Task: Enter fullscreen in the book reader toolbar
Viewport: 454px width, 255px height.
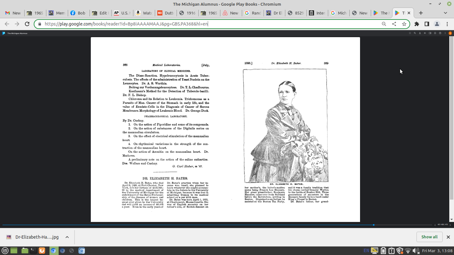Action: (x=410, y=33)
